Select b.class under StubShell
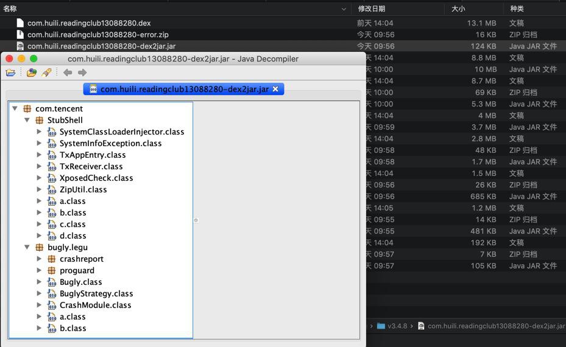 (x=73, y=213)
